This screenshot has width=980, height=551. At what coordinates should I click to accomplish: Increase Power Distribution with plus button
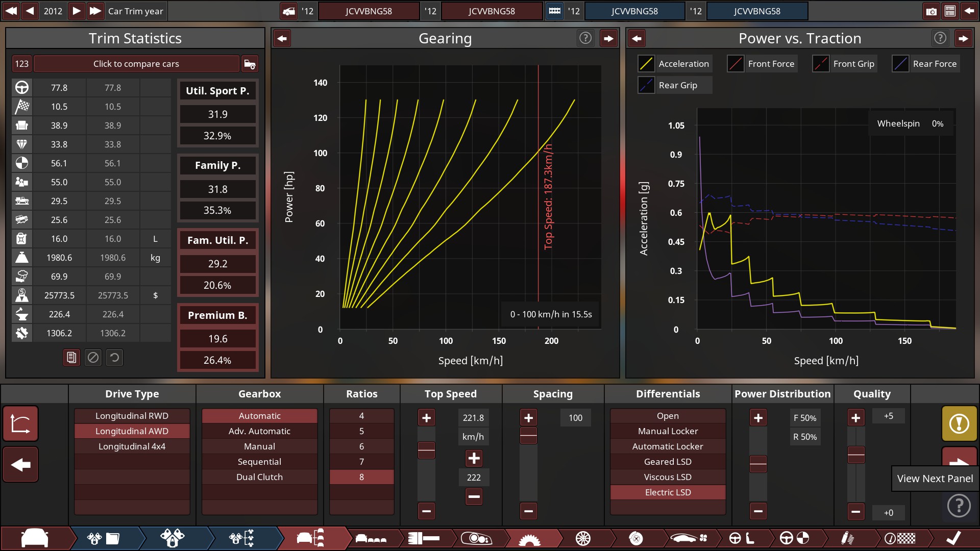point(758,418)
